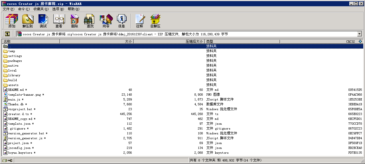Go up one folder level button
This screenshot has width=365, height=164.
(7, 34)
